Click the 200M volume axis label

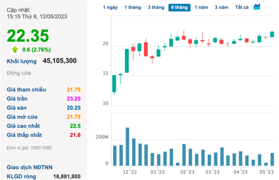102,137
